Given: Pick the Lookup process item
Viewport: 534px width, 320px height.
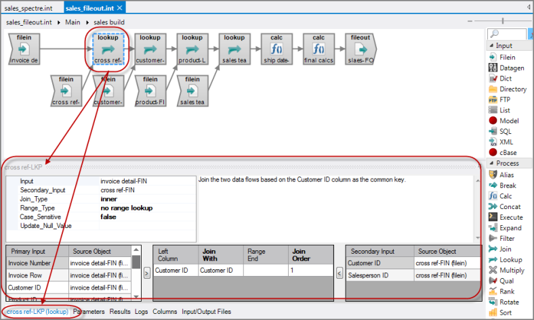Looking at the screenshot, I should click(506, 260).
